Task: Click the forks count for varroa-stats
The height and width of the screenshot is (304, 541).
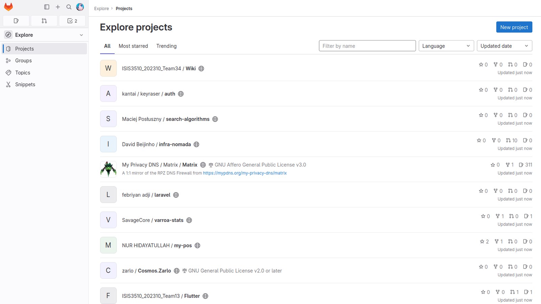Action: tap(499, 216)
